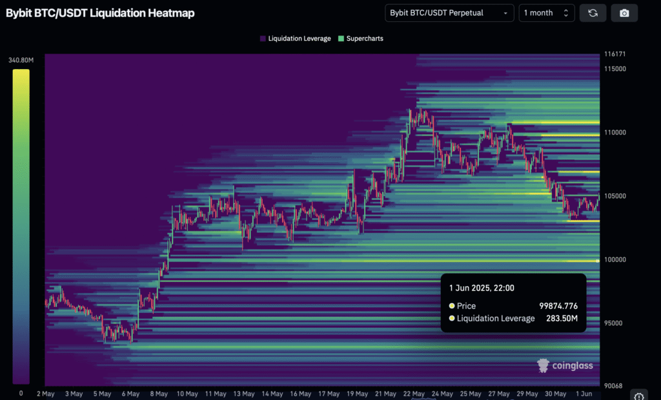661x400 pixels.
Task: Click the 11 May date axis label
Action: point(216,394)
